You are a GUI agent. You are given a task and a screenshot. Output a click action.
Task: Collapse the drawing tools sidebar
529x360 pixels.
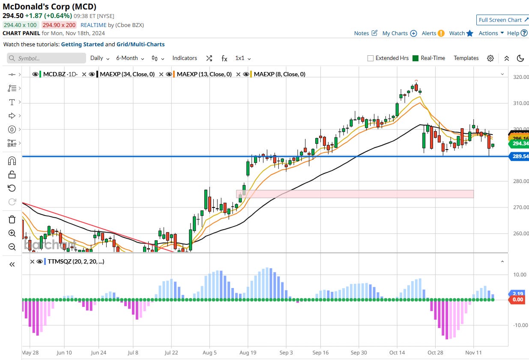12,264
